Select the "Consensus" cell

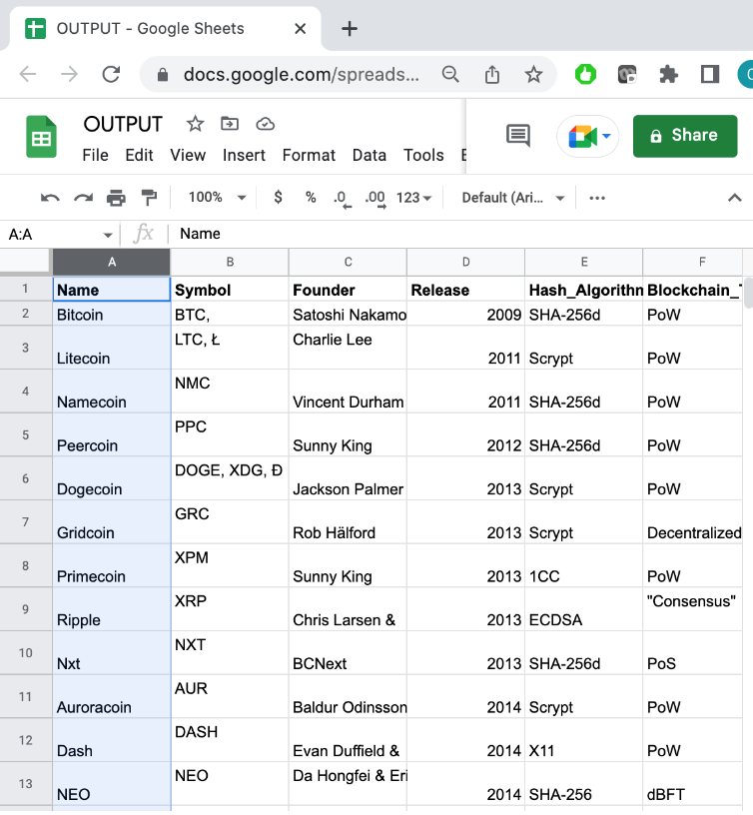(x=692, y=609)
